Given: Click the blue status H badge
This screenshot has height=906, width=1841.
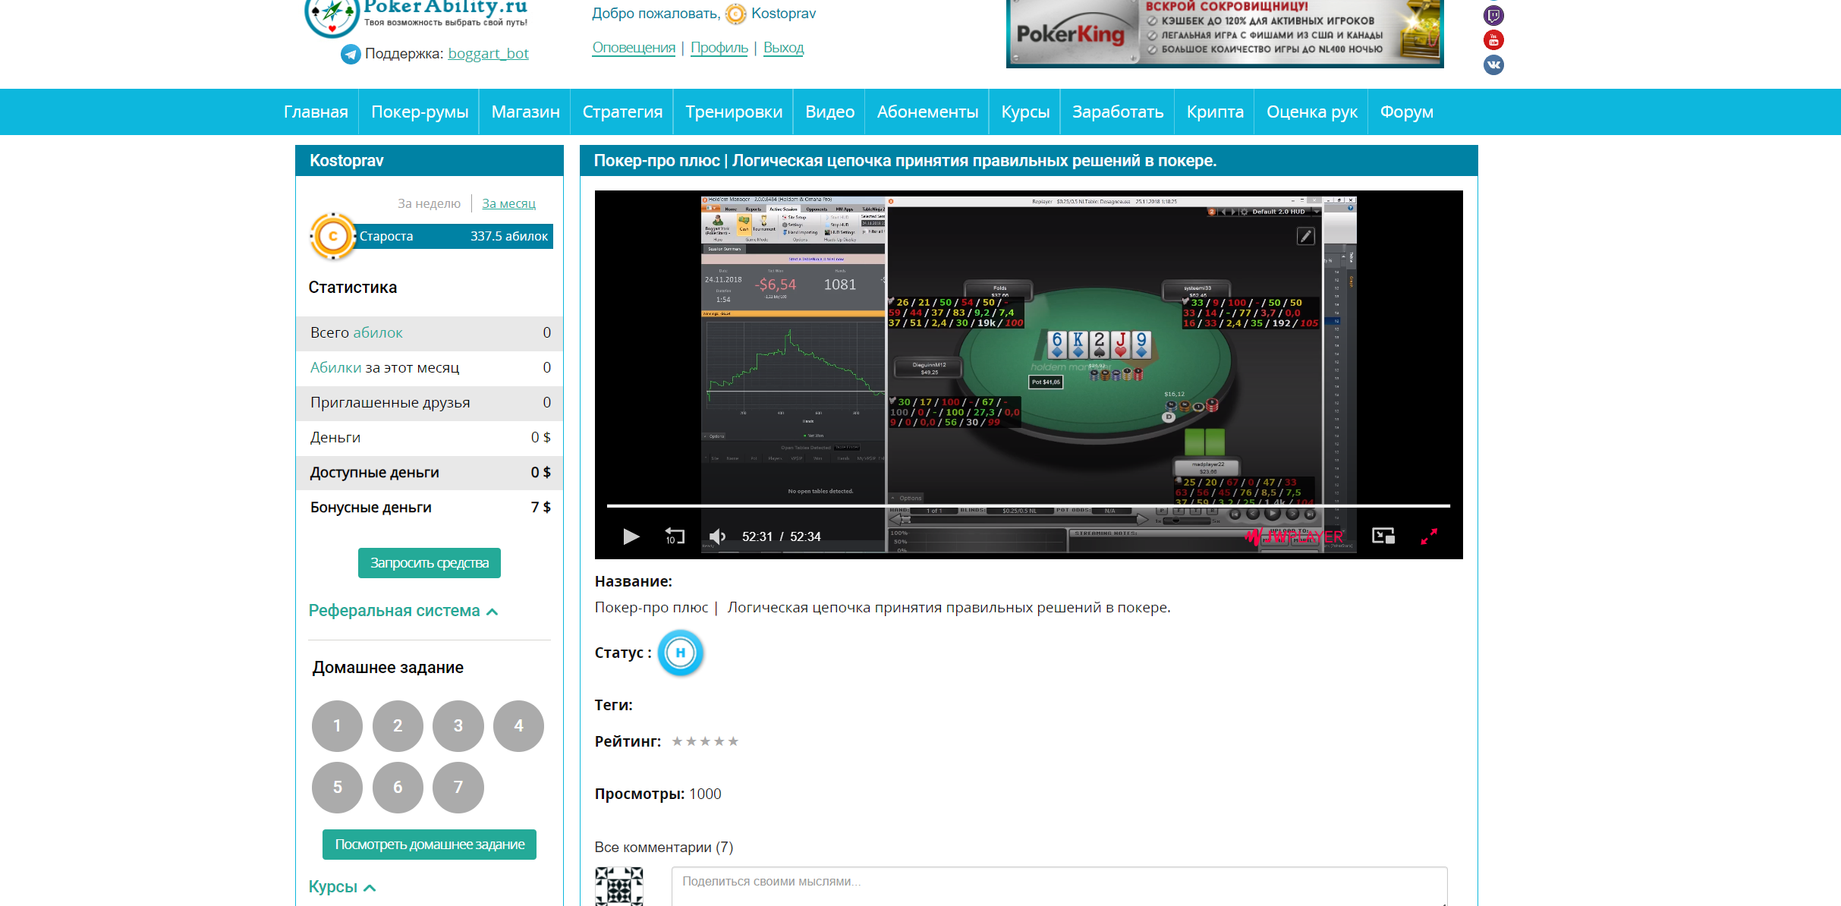Looking at the screenshot, I should point(681,653).
